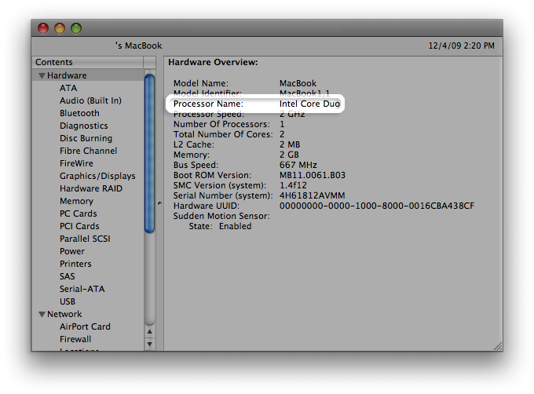Click the red close window button

[43, 28]
